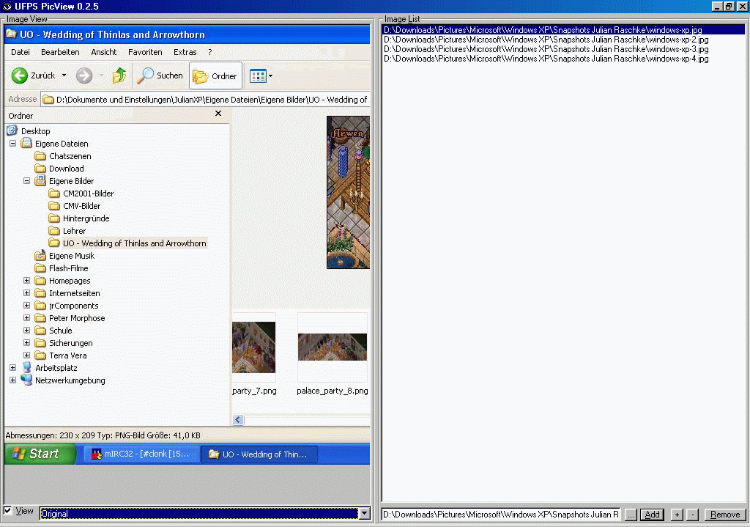Click the Eigene Dateien documents icon
Screen dimensions: 750x527
point(26,144)
